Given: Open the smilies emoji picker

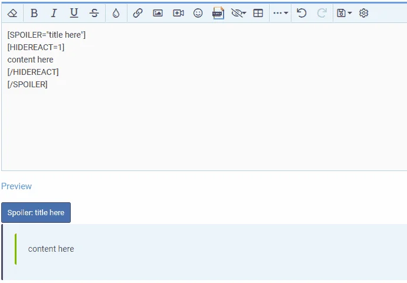Looking at the screenshot, I should coord(198,13).
